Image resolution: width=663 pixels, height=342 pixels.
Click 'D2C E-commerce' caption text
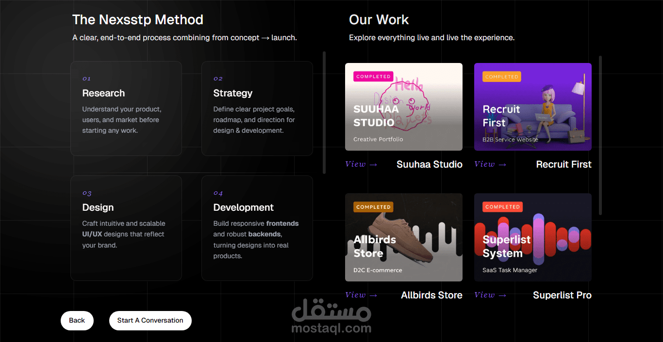click(378, 270)
